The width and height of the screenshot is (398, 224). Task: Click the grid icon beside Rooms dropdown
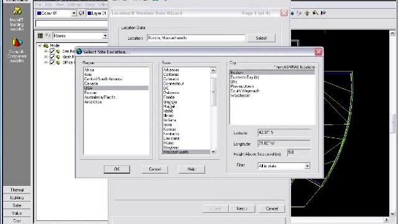point(40,36)
